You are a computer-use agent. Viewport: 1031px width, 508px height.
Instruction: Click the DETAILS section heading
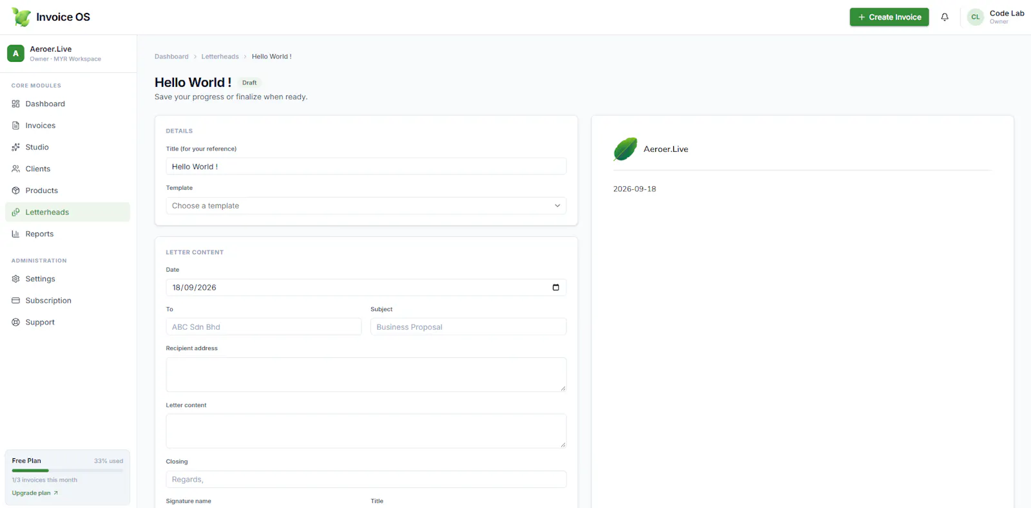[179, 131]
